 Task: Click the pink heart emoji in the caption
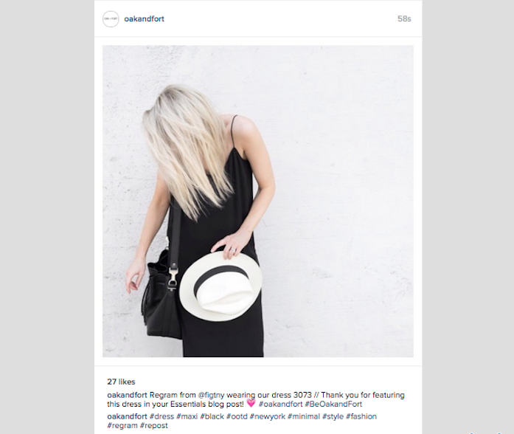251,403
